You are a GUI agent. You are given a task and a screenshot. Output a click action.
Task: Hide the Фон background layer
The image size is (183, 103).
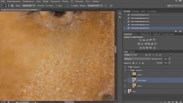pyautogui.click(x=125, y=91)
